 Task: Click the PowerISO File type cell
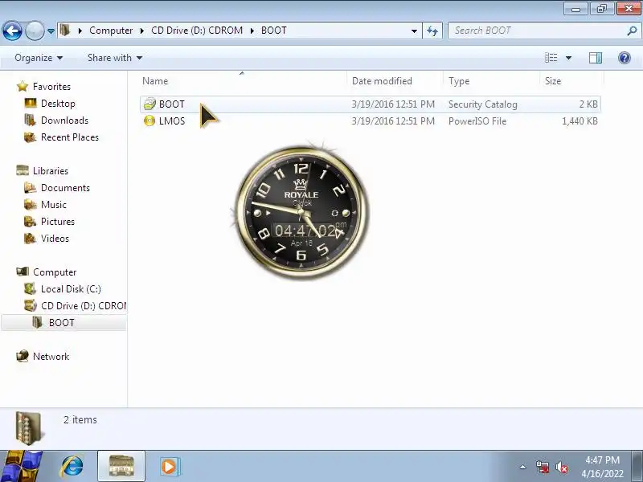click(x=477, y=121)
